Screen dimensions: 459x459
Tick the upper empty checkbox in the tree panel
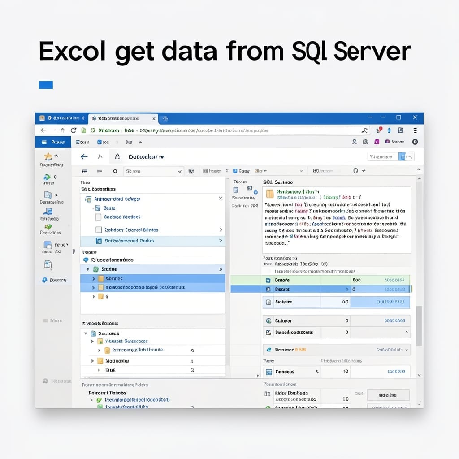click(x=99, y=217)
